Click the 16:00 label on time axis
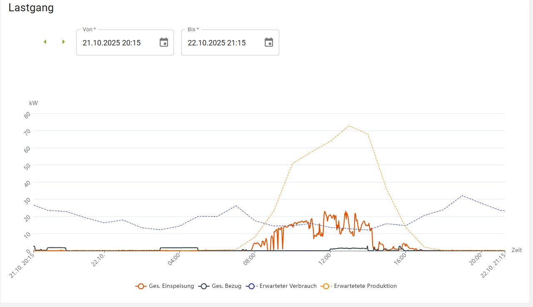This screenshot has width=533, height=307. (x=400, y=257)
